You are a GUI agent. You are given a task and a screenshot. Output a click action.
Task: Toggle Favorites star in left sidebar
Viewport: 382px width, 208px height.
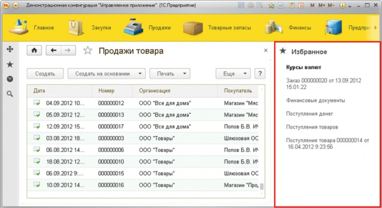click(x=10, y=64)
